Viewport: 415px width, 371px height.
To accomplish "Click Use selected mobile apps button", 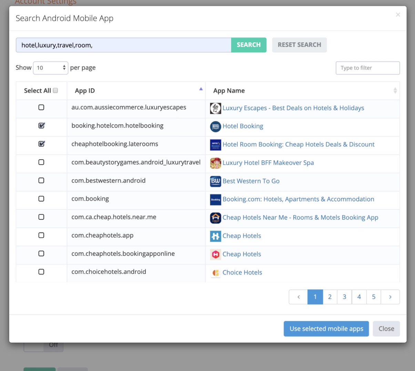I will (326, 329).
